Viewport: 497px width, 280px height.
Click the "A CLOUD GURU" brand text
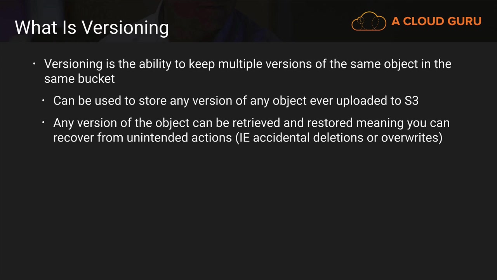point(436,21)
